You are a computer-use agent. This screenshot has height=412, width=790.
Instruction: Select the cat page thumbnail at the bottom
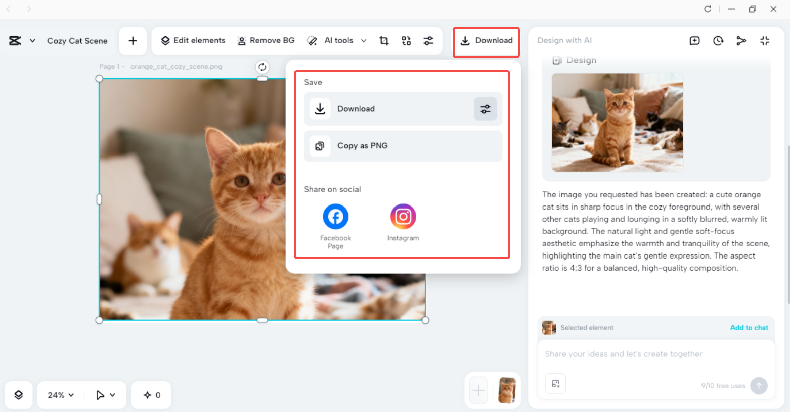507,390
